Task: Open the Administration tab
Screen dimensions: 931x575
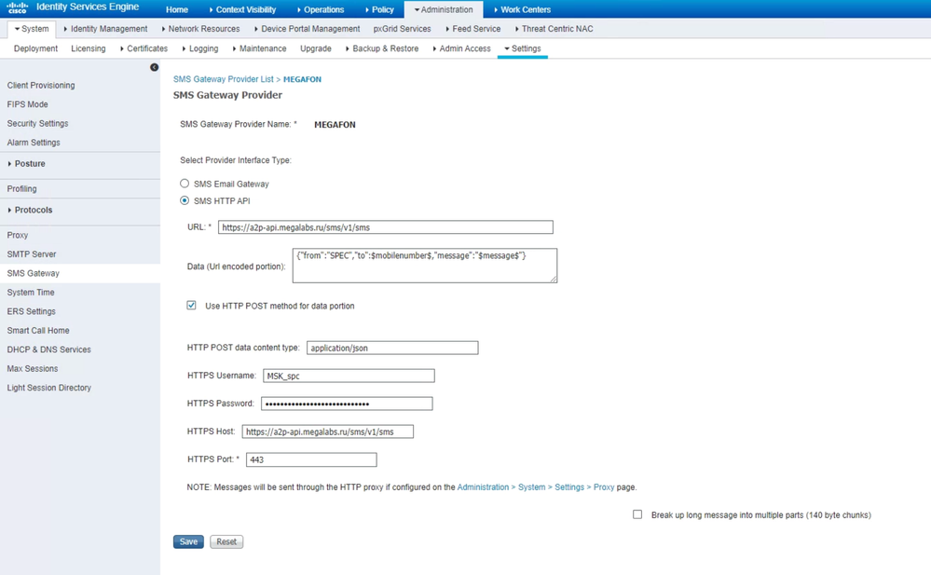Action: click(x=444, y=9)
